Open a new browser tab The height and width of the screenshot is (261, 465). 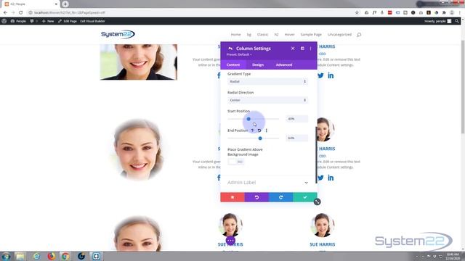65,4
